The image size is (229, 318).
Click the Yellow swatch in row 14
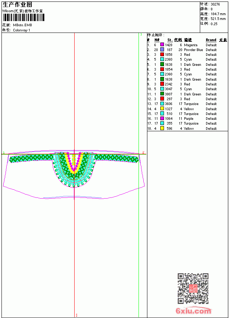coord(162,109)
